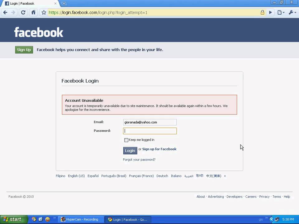Open the Windows start menu
The image size is (299, 224).
pyautogui.click(x=14, y=219)
